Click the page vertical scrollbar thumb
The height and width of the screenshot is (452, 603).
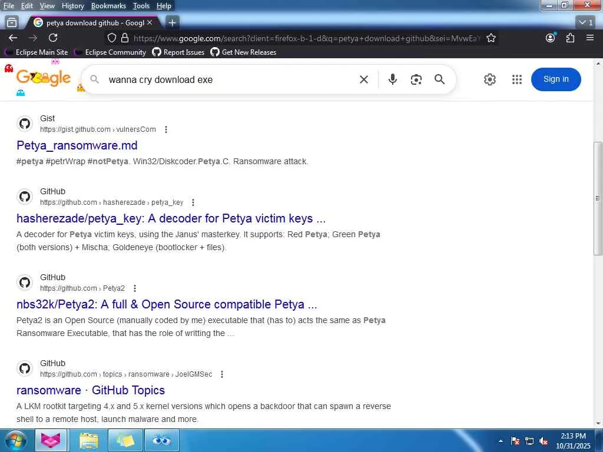point(598,198)
